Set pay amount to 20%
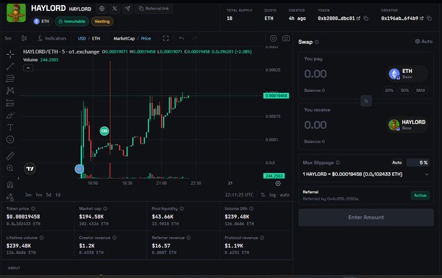 tap(389, 90)
